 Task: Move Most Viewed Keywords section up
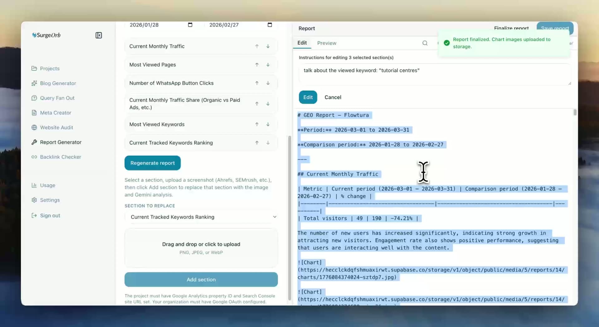[257, 124]
